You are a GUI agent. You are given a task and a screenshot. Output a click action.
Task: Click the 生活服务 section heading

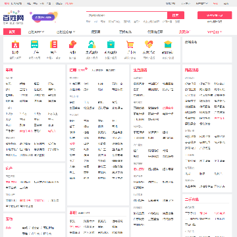click(140, 70)
